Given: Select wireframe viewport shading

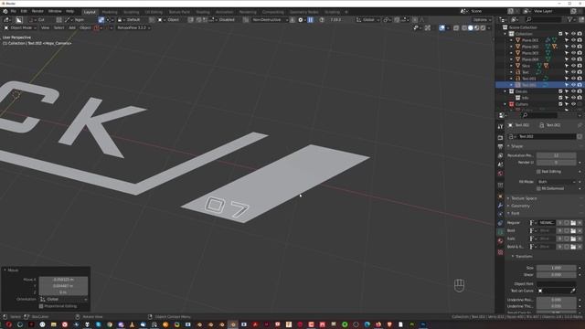Looking at the screenshot, I should click(x=463, y=28).
